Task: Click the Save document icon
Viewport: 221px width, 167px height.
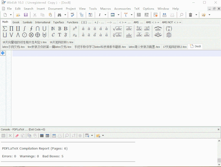Action: click(x=26, y=15)
